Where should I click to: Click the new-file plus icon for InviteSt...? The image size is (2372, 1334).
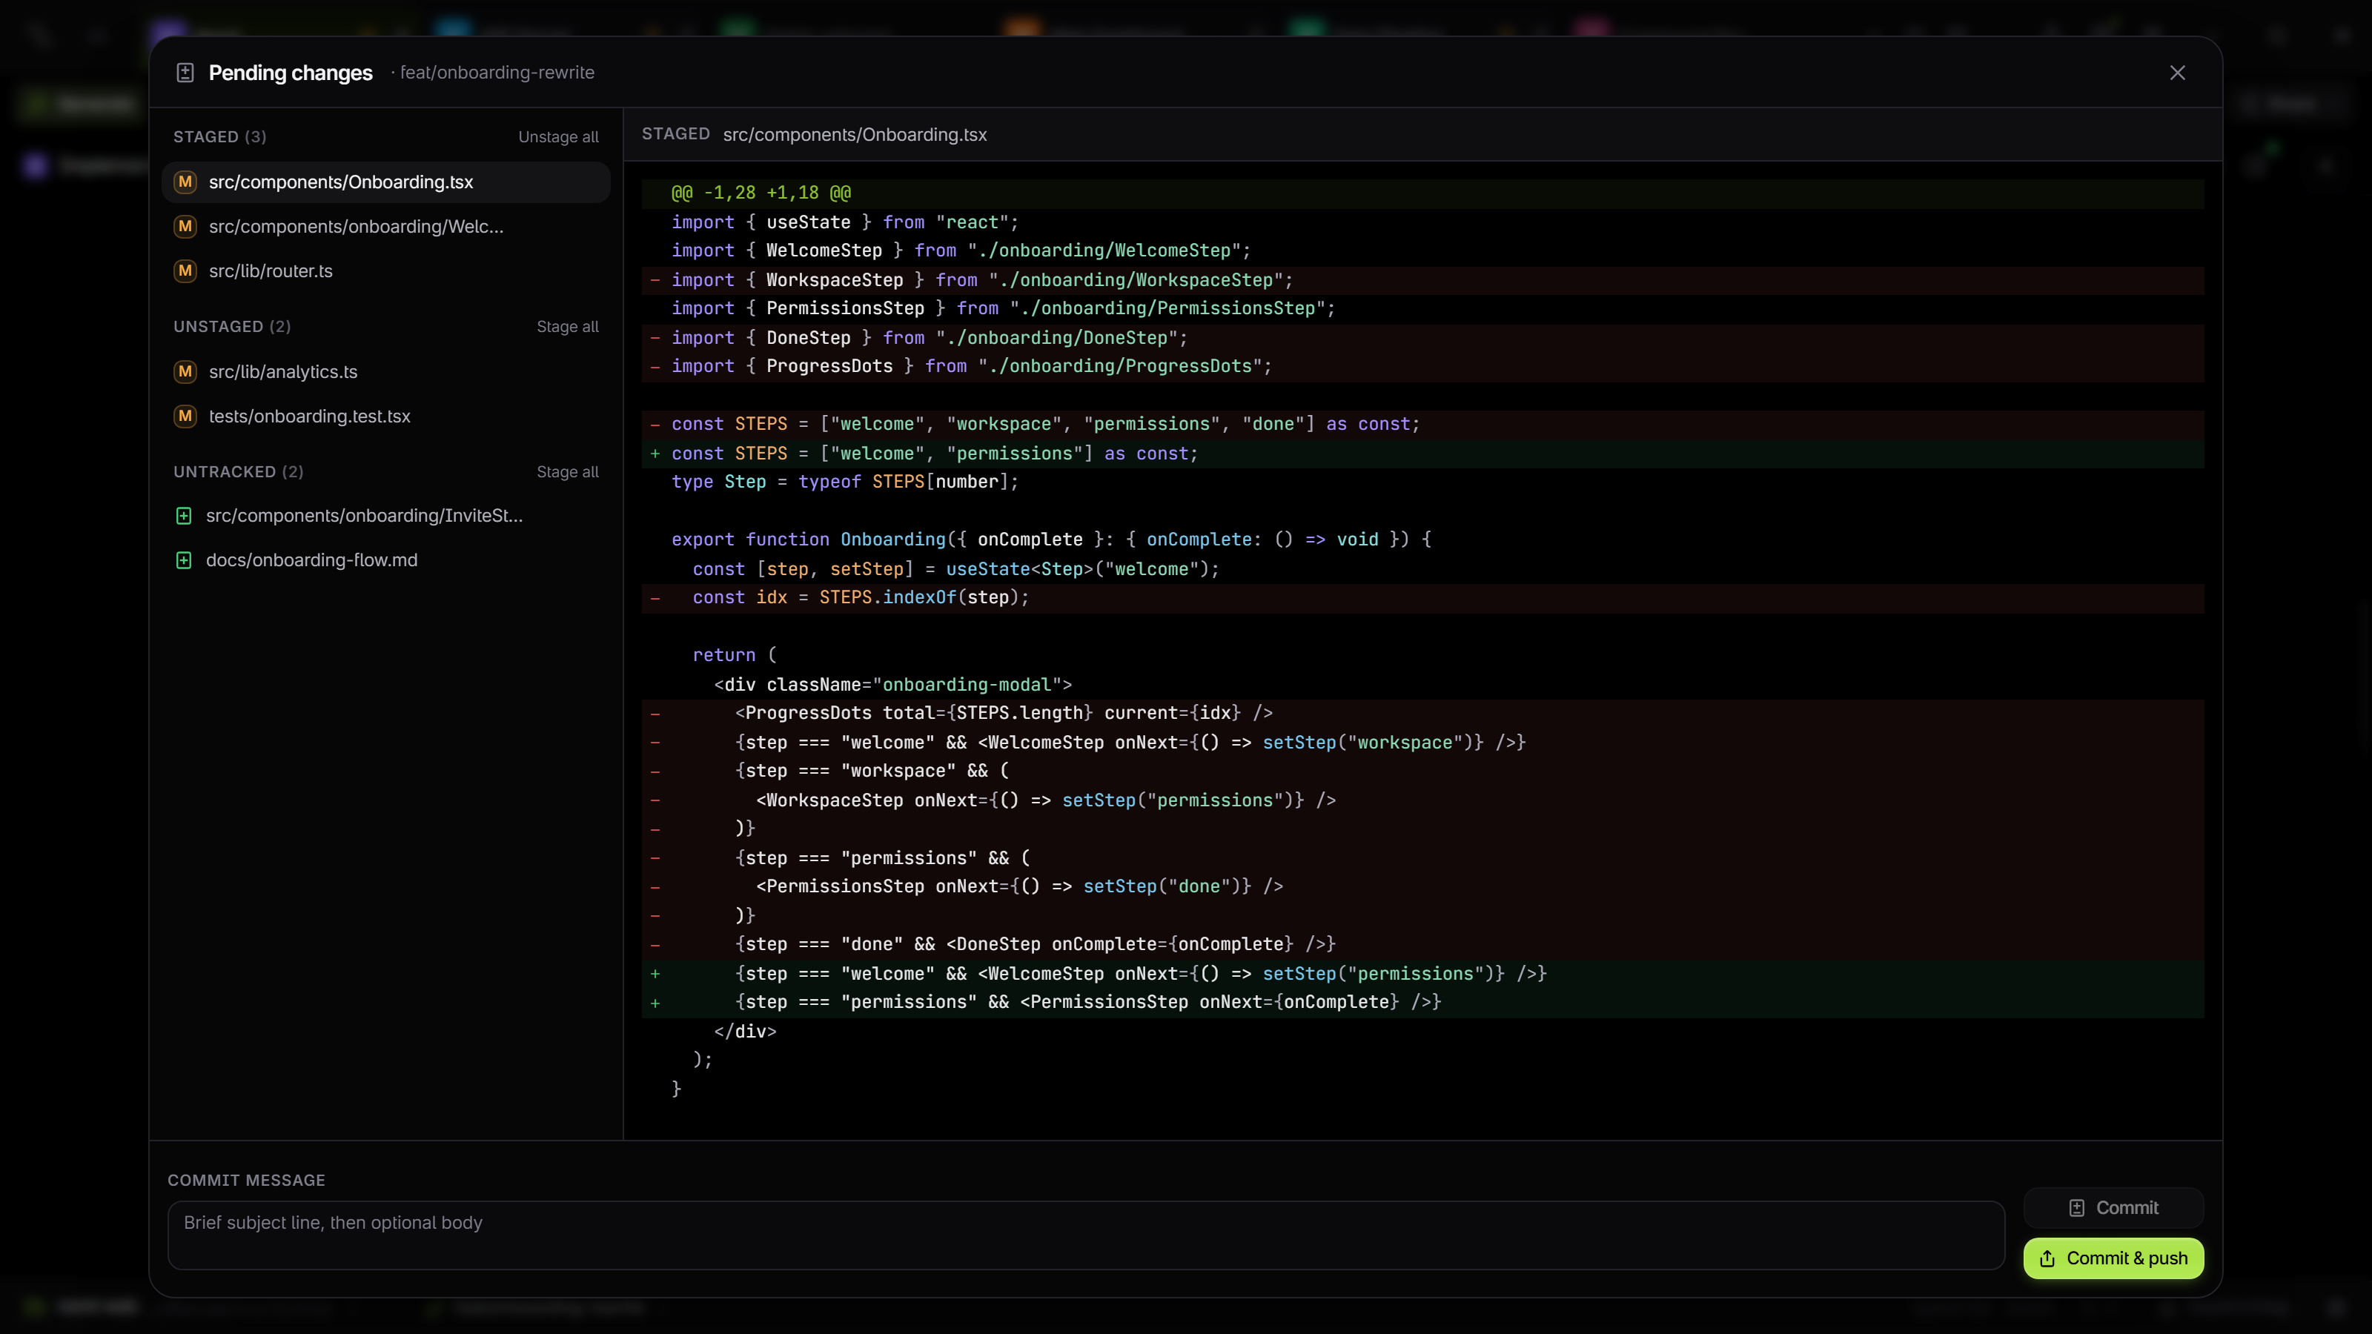pos(183,516)
